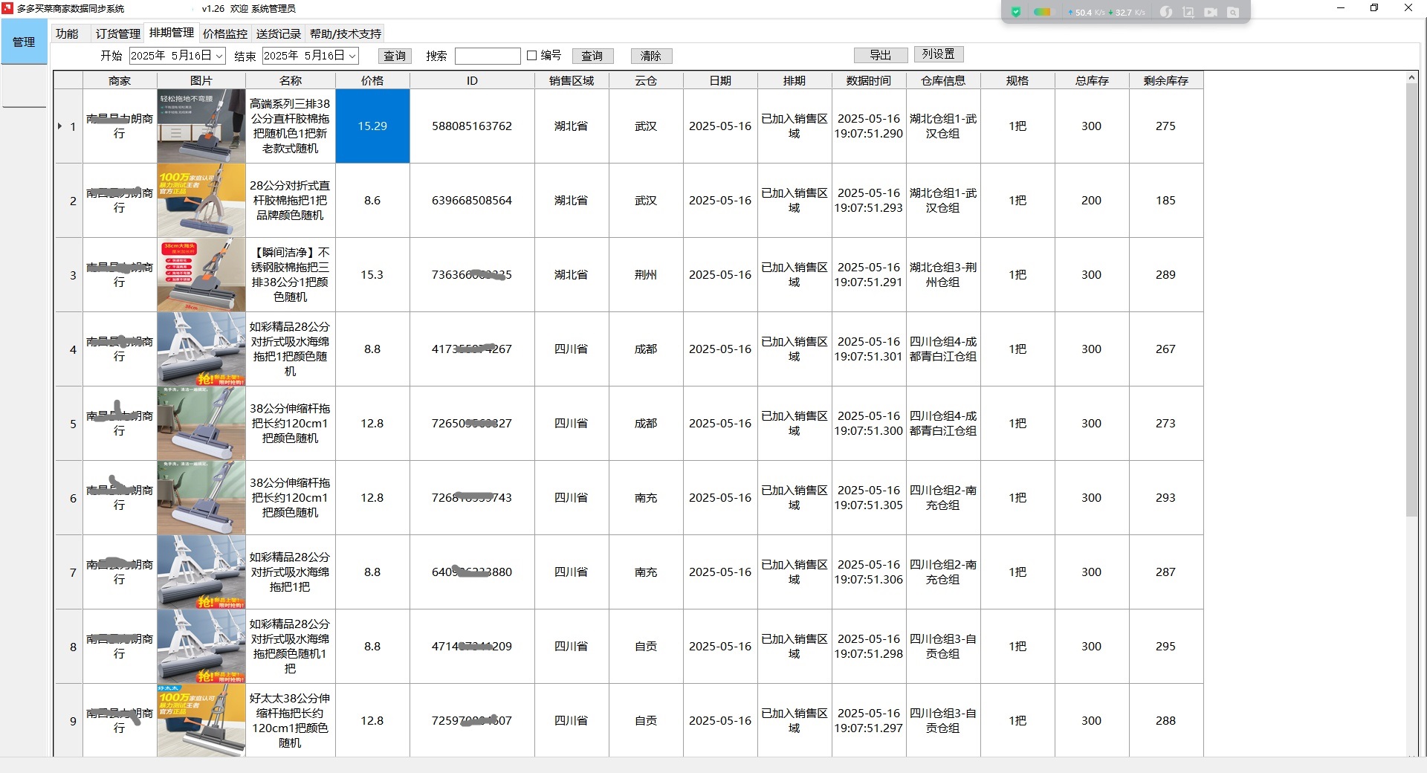Click the file search icon in floating toolbar

point(1233,12)
